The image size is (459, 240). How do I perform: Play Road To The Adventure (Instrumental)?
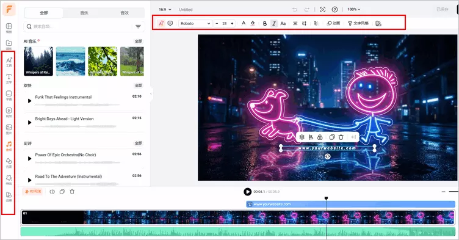[x=29, y=180]
